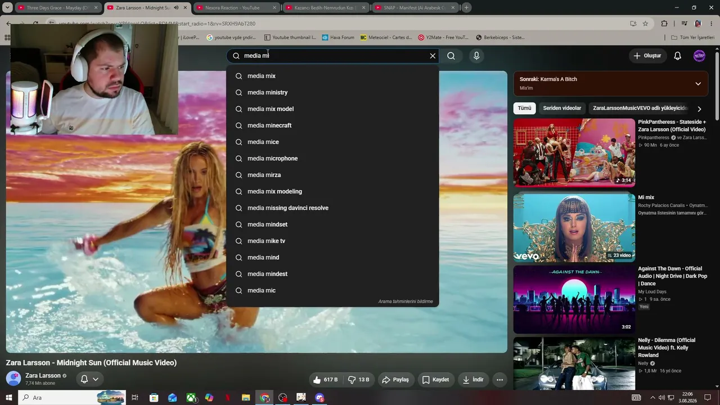Click the 'media mix modeling' suggestion text
Screen dimensions: 720x405
coord(274,192)
